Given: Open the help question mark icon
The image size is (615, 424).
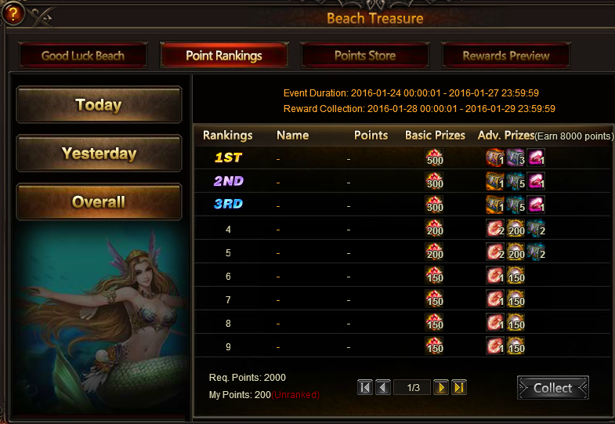Looking at the screenshot, I should (13, 14).
